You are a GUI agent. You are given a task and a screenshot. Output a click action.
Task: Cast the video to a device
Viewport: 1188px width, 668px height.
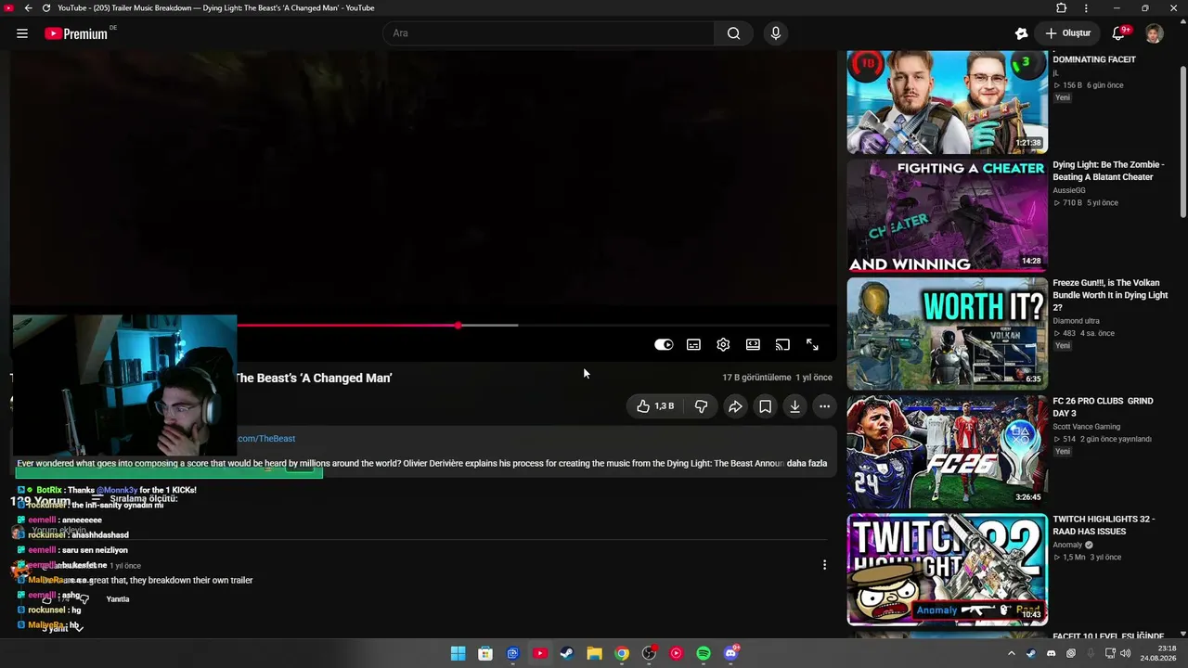point(782,345)
